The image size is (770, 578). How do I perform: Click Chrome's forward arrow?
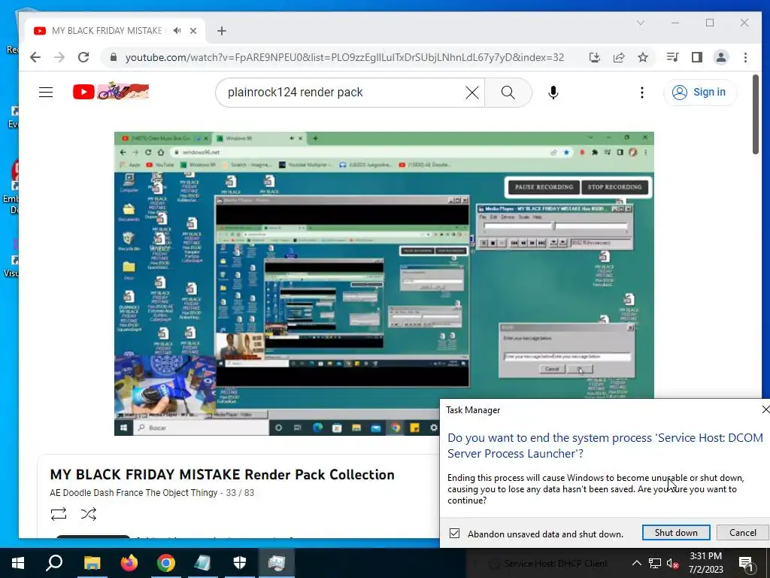pos(59,57)
